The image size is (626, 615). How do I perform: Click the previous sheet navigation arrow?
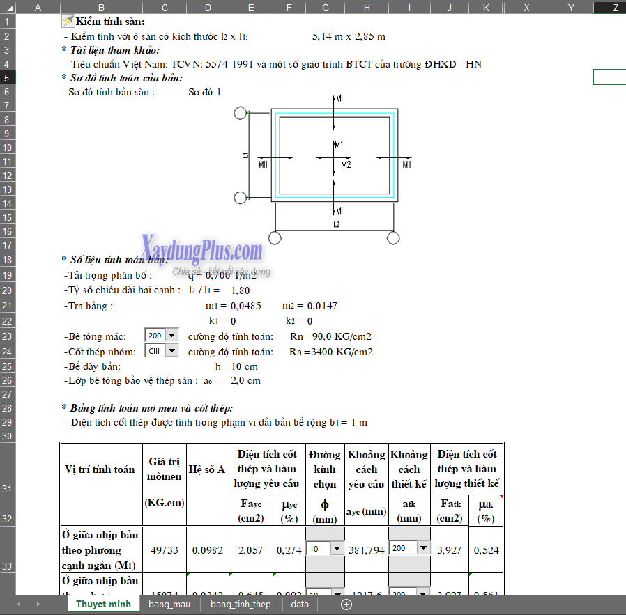click(19, 605)
